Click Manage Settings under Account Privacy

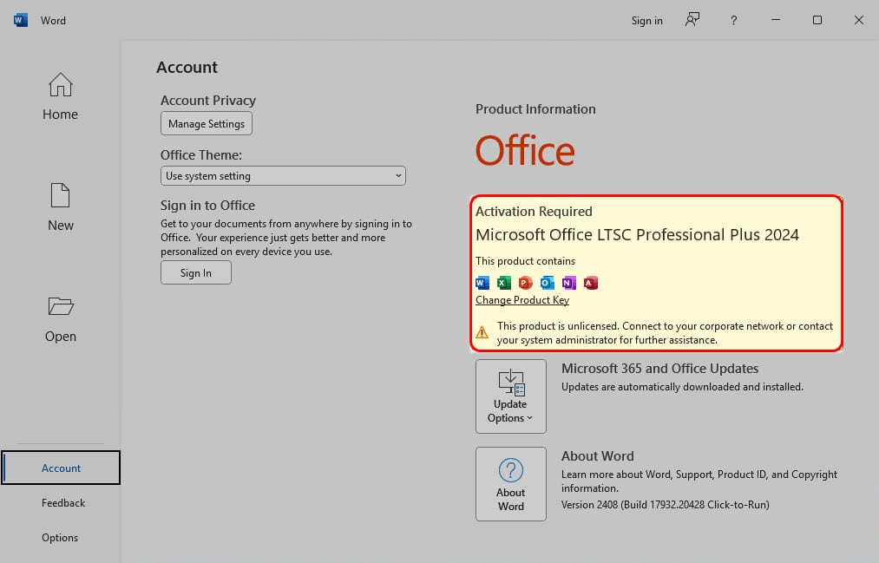tap(207, 124)
